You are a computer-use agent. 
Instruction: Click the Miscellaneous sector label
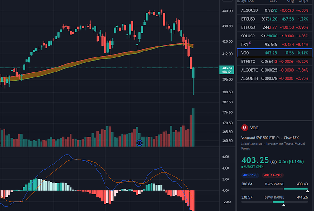[x=252, y=144]
